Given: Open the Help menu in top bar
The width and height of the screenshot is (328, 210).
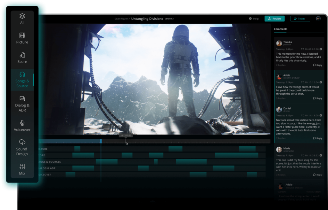Looking at the screenshot, I should [x=254, y=19].
